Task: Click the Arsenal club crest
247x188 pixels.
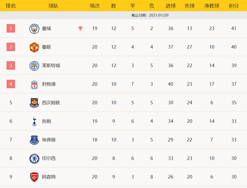Action: coord(34,177)
